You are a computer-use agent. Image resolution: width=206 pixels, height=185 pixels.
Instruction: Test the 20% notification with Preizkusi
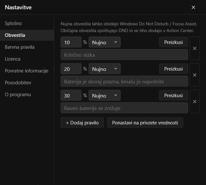[x=173, y=69]
